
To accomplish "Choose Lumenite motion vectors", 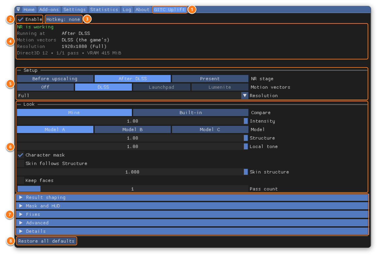I will click(220, 87).
